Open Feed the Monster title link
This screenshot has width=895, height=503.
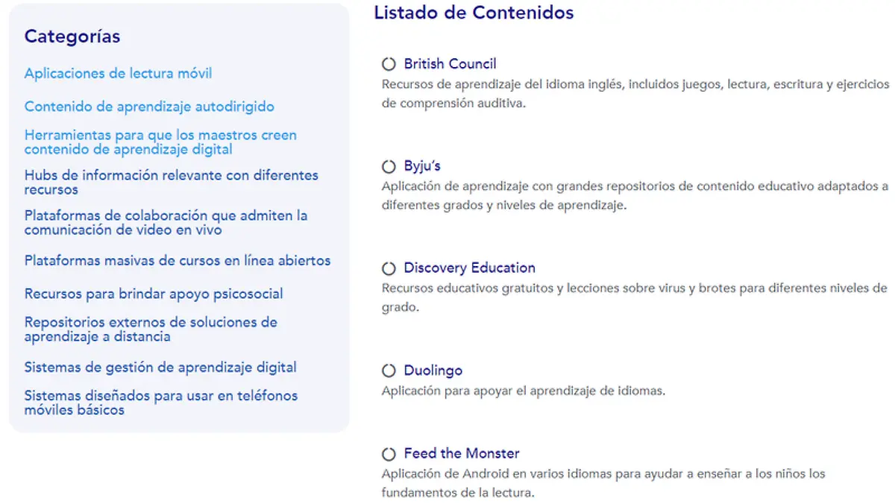[461, 453]
